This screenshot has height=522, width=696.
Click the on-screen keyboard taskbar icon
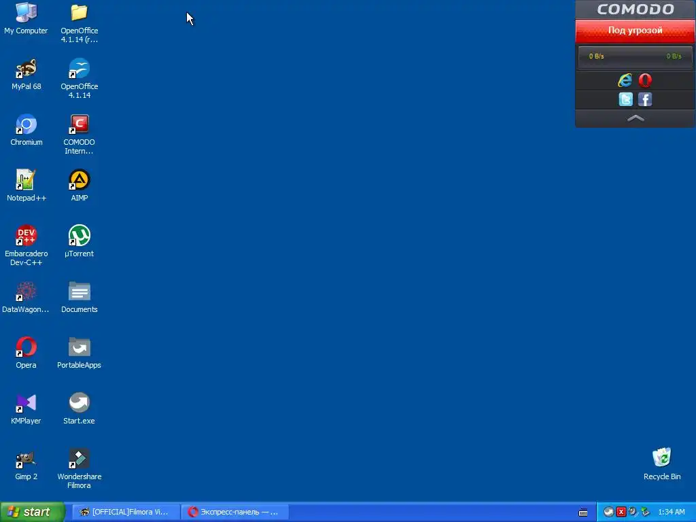click(583, 512)
